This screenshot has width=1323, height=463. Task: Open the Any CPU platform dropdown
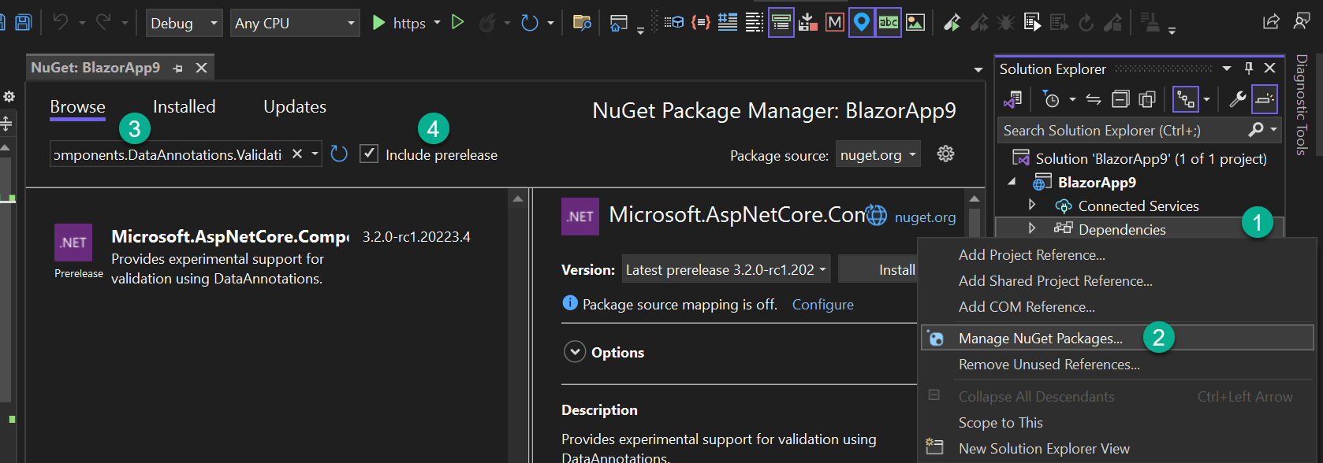[295, 23]
